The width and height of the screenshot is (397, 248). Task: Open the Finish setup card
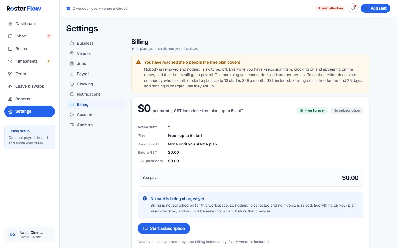point(29,137)
